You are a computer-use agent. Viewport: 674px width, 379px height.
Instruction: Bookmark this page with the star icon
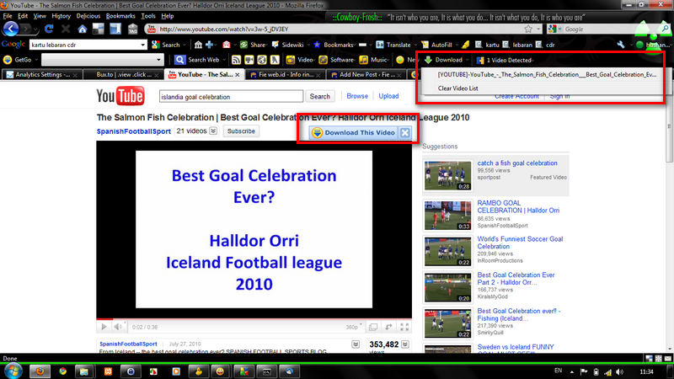click(528, 29)
